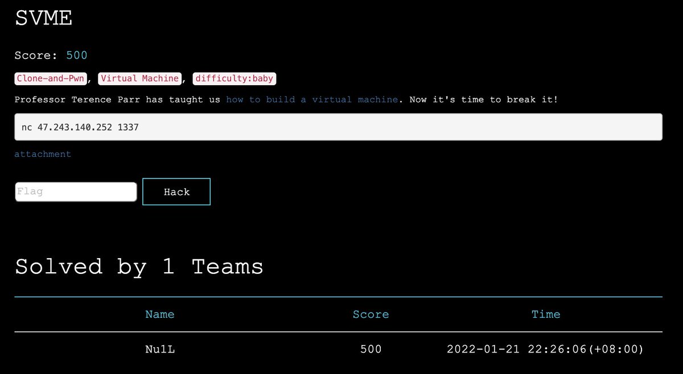Screen dimensions: 683x374
Task: Click the Name column header
Action: tap(159, 314)
